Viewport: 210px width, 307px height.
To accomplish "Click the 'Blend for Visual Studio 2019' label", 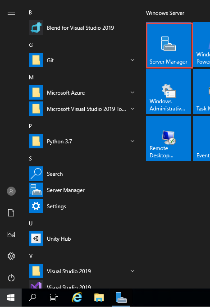I will (80, 28).
